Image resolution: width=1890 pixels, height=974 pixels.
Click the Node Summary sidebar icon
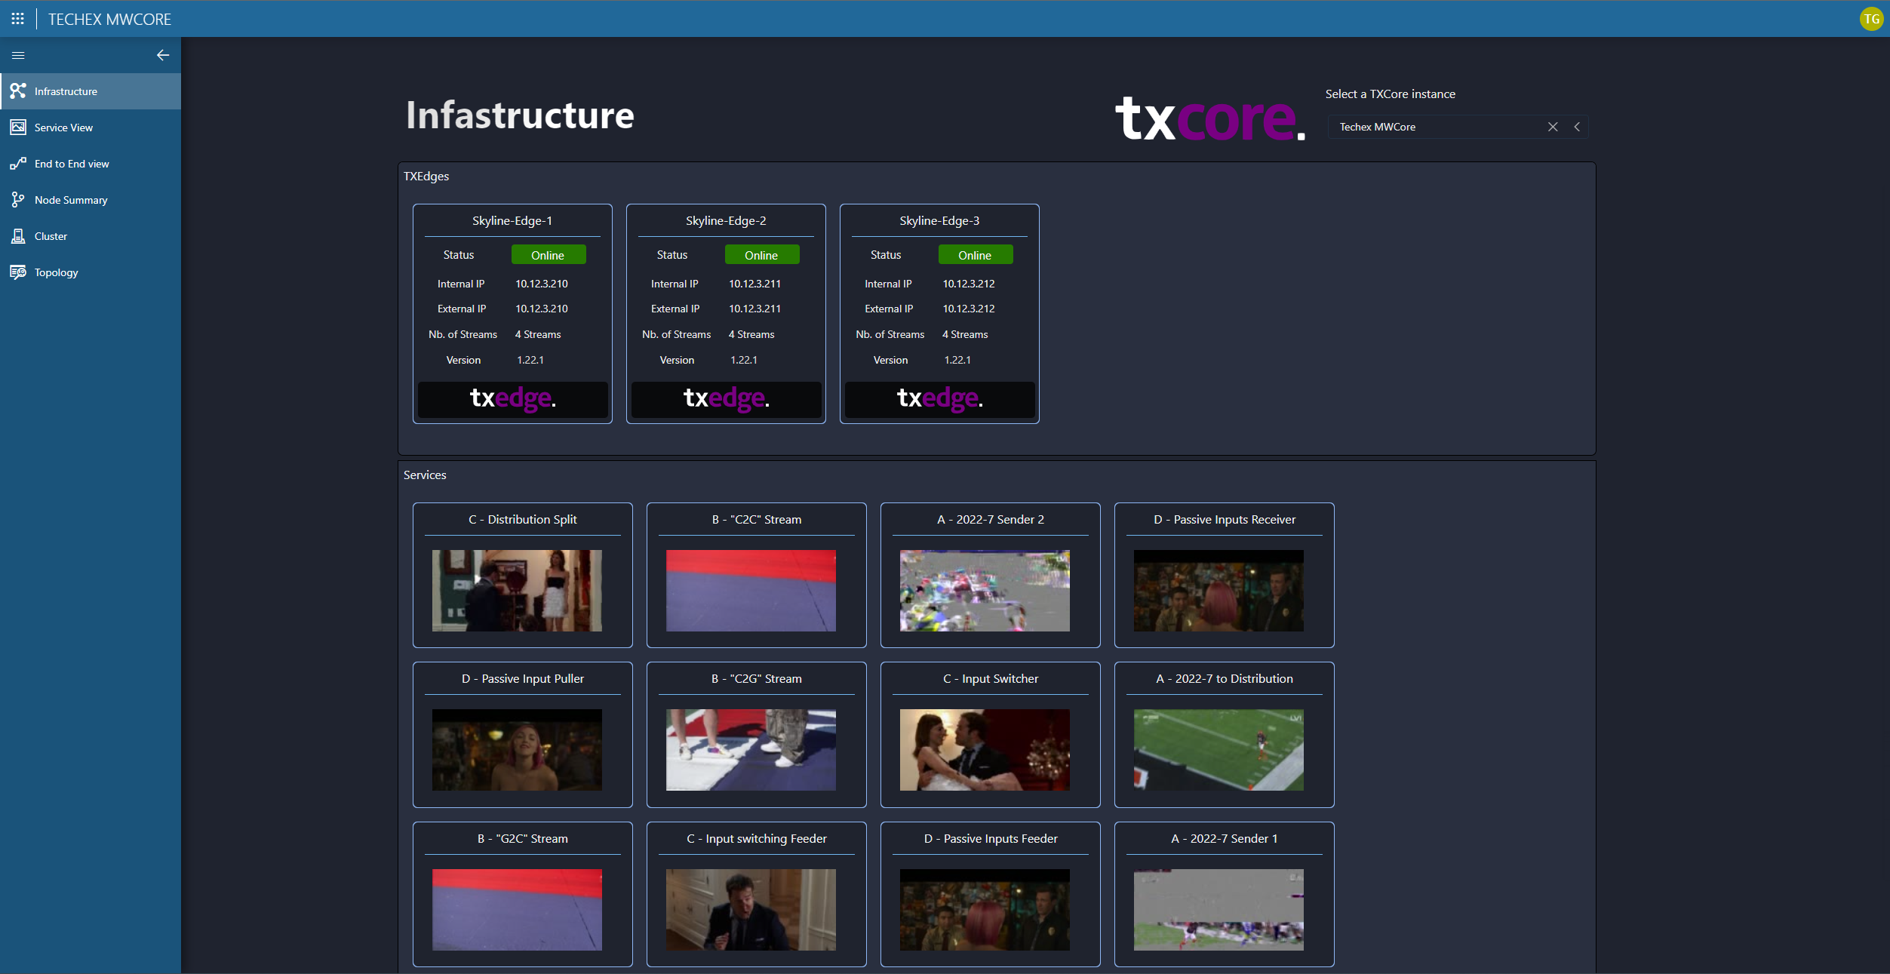(18, 200)
